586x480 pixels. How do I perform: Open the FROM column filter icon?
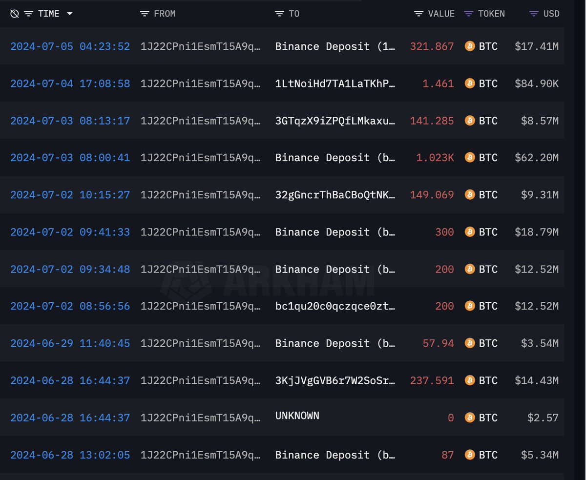(x=144, y=14)
